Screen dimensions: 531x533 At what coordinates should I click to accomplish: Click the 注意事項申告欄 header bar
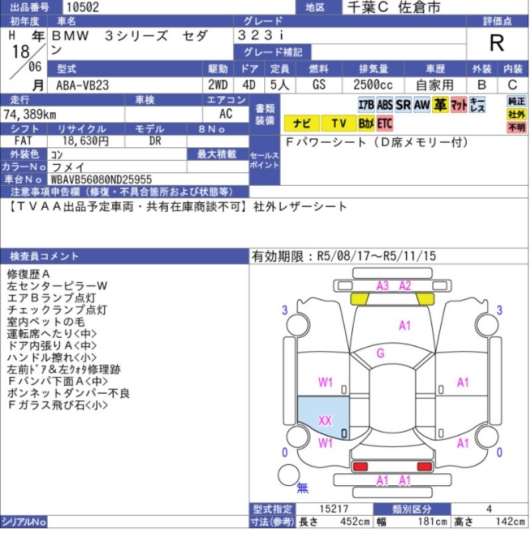pyautogui.click(x=125, y=191)
